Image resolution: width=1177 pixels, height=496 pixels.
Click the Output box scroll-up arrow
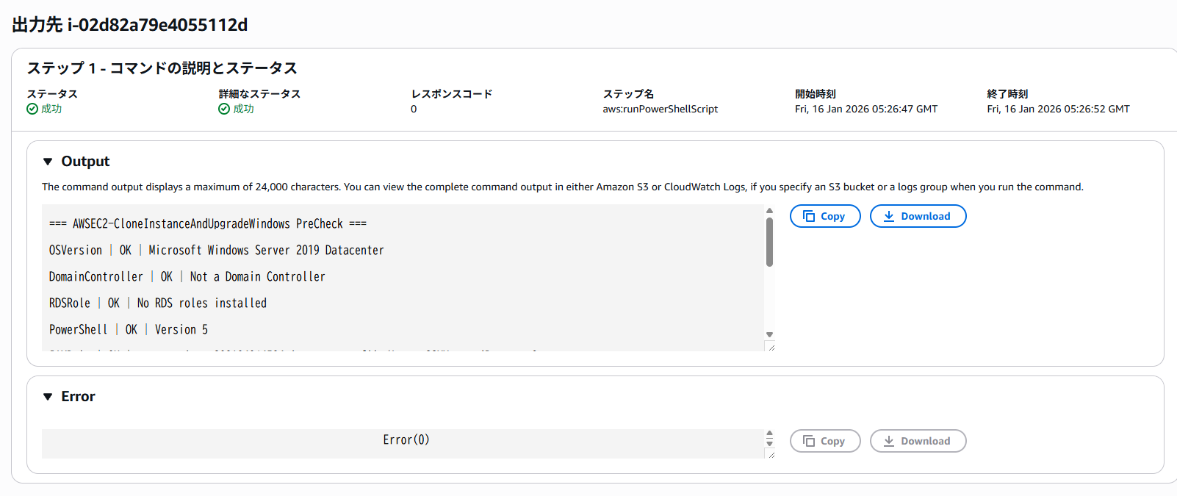[x=769, y=211]
